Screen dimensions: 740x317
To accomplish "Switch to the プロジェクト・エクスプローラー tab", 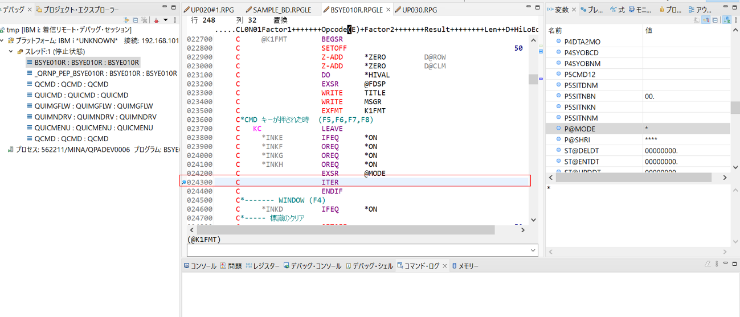I will pos(77,10).
